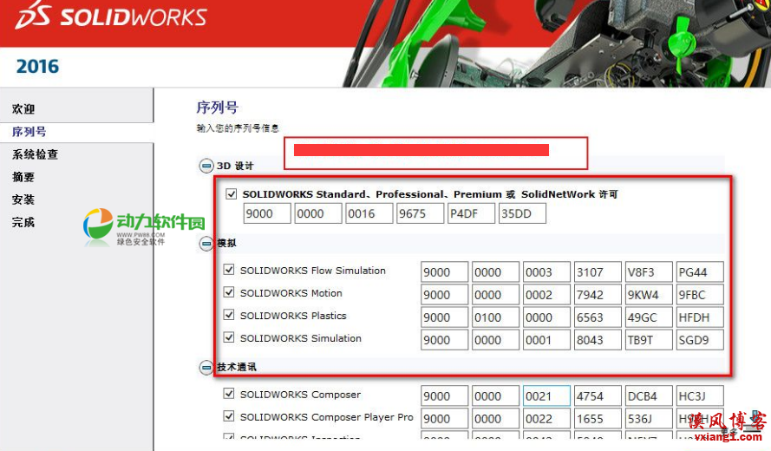Viewport: 771px width, 451px height.
Task: Click 3D design serial field 35DD
Action: pyautogui.click(x=523, y=214)
